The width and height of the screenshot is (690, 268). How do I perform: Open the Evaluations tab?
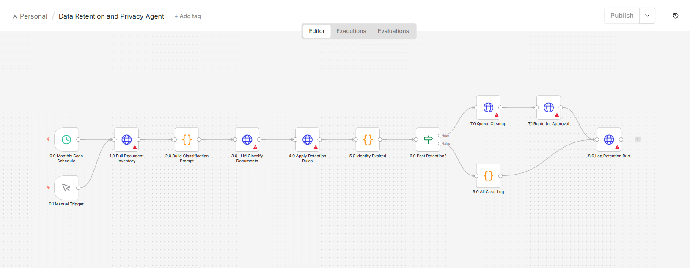point(393,31)
